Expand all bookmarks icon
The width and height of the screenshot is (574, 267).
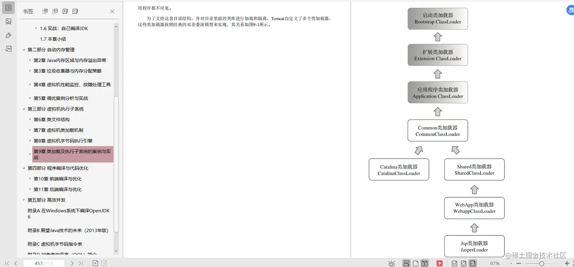click(45, 11)
